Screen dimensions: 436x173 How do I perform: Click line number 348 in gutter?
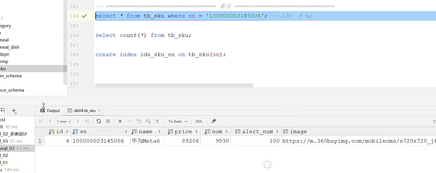74,55
